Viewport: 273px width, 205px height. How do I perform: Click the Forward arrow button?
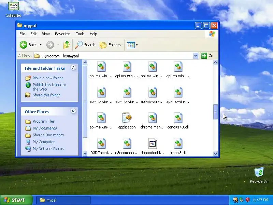[50, 45]
